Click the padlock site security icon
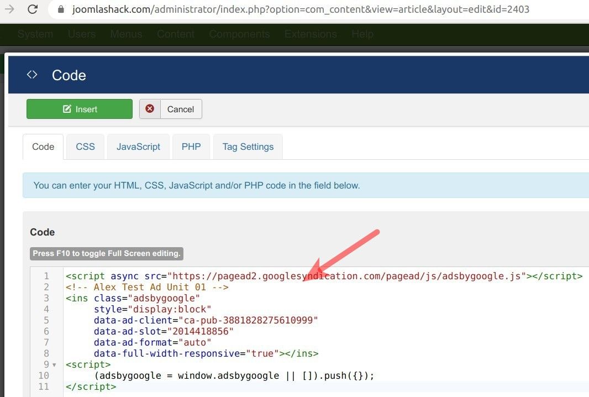 pos(61,9)
